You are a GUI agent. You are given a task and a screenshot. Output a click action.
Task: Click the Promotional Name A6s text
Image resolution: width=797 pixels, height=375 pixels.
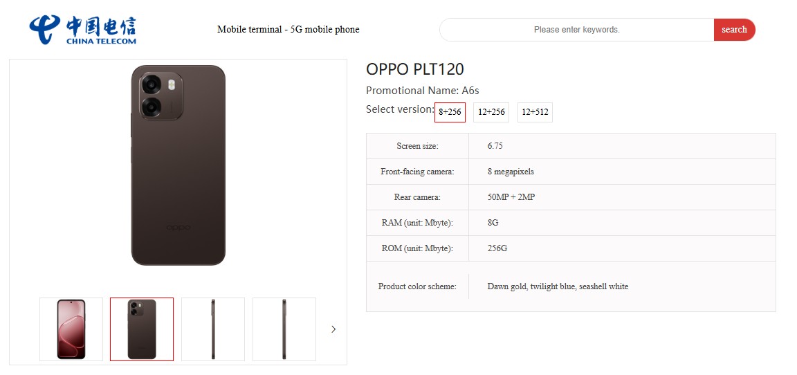click(423, 91)
